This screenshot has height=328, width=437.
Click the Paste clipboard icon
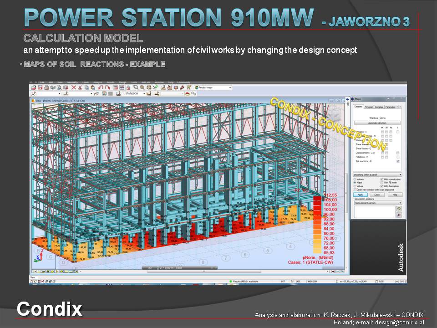pos(93,87)
